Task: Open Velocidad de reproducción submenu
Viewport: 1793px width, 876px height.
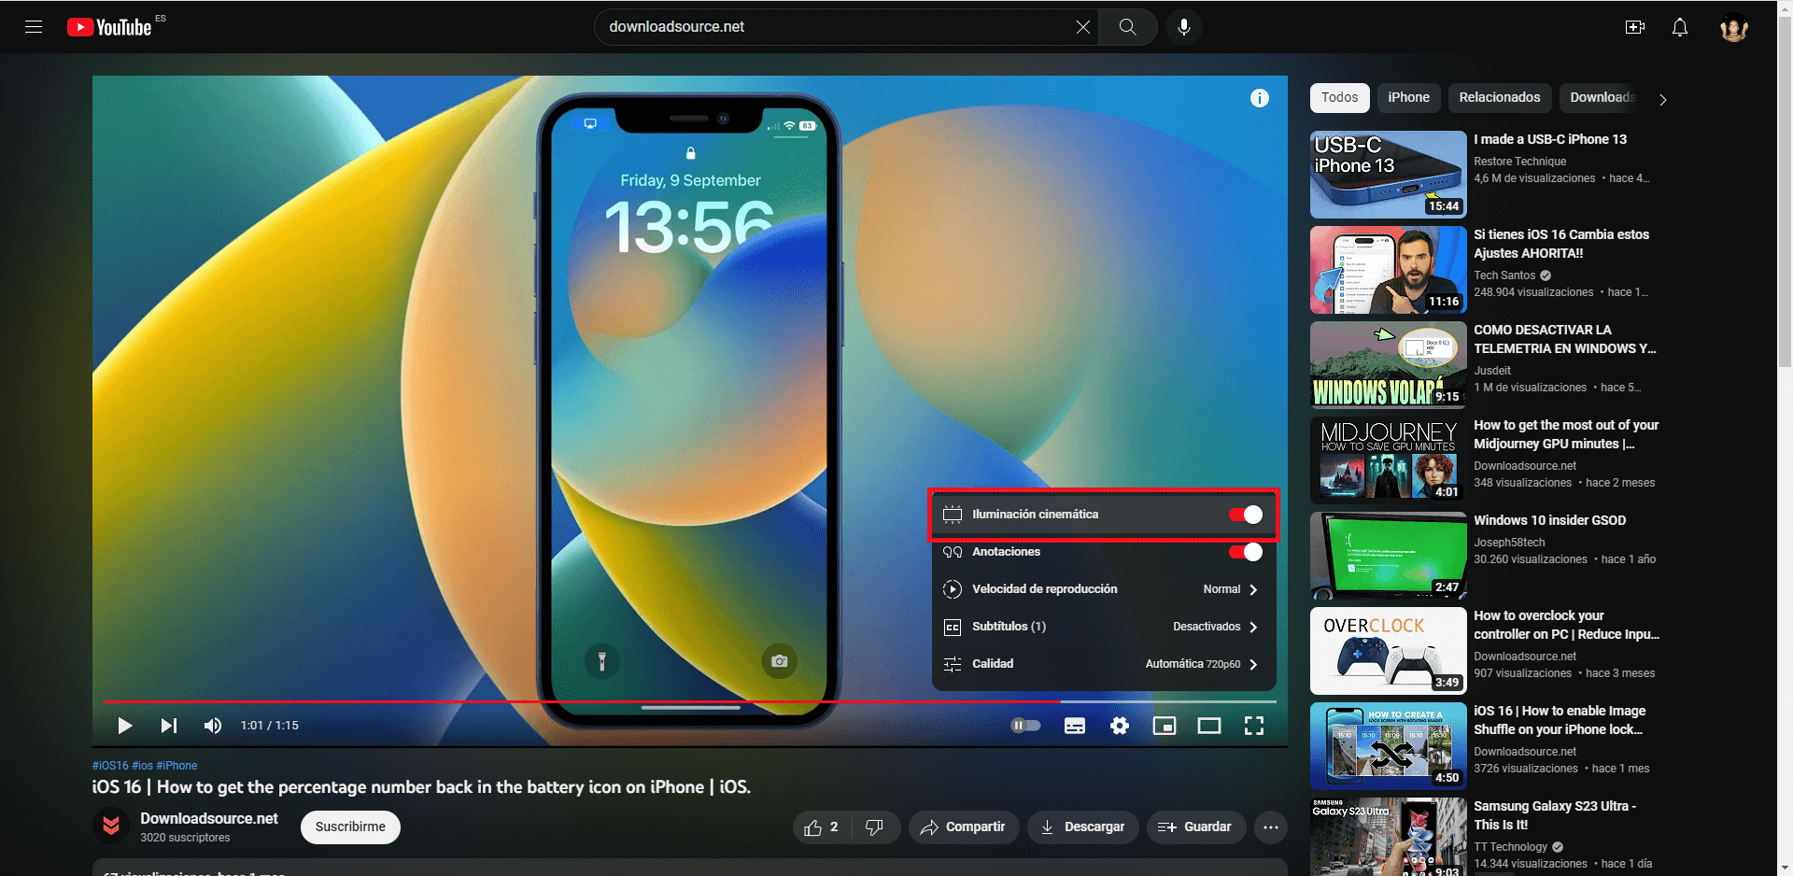Action: 1104,589
